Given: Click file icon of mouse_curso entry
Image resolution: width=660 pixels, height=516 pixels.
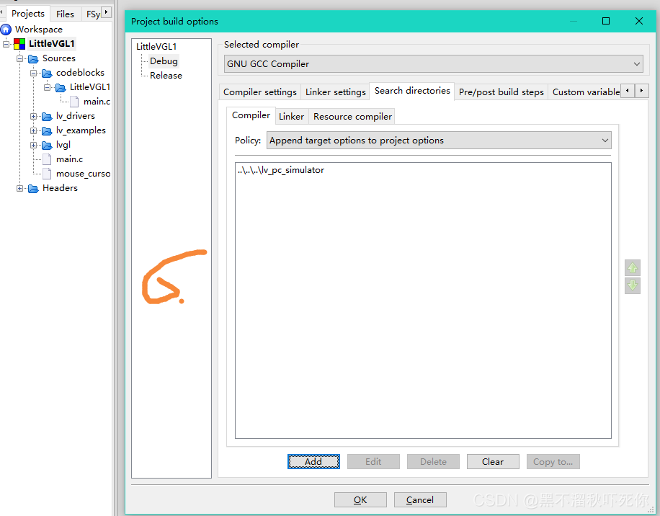Looking at the screenshot, I should [x=47, y=174].
